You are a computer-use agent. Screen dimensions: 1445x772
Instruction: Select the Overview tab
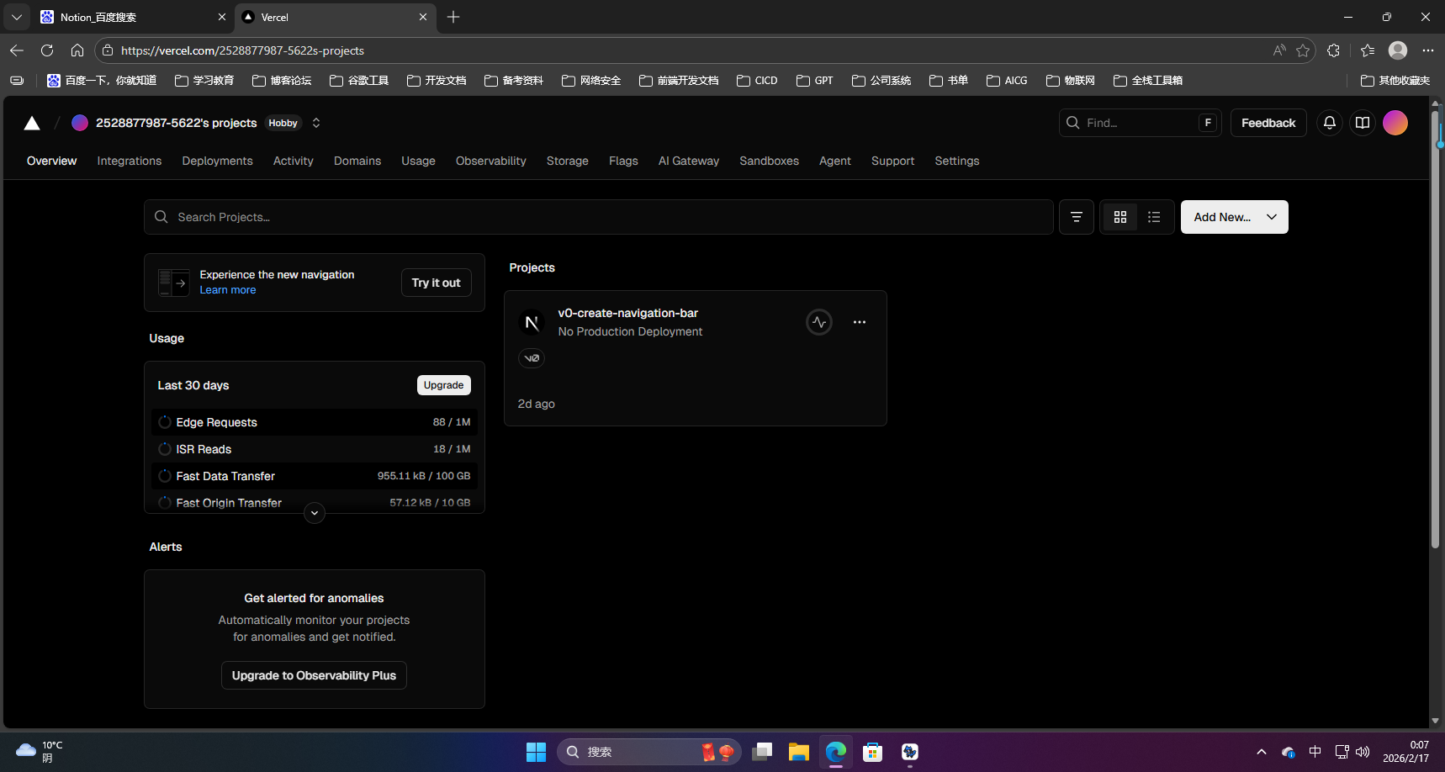click(x=51, y=161)
